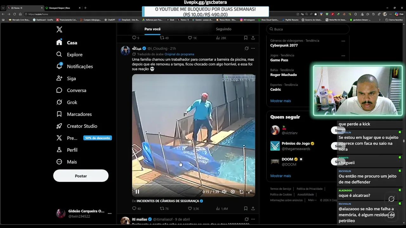Screen dimensions: 406x228
Task: Open the Conversa messages section
Action: click(71, 90)
